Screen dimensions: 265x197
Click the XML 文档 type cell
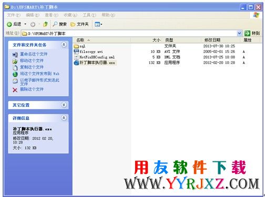coord(172,57)
